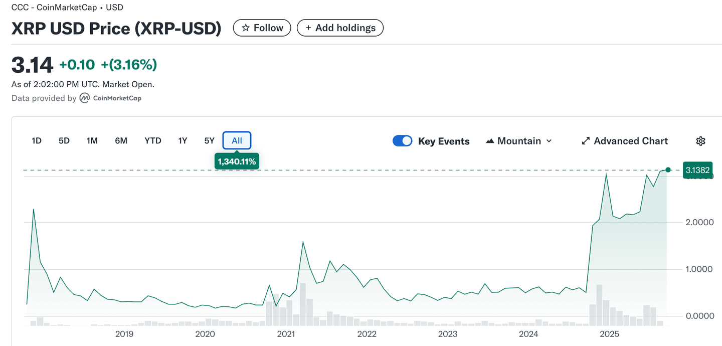Expand the Mountain chart type dropdown chevron
Screen dimensions: 722x346
549,141
